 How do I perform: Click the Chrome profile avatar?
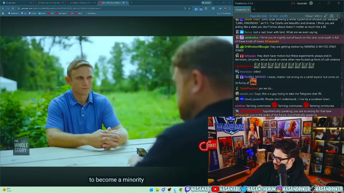(225, 9)
